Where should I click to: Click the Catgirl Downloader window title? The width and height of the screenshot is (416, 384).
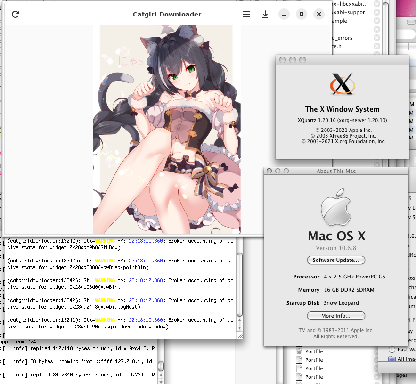[x=167, y=14]
